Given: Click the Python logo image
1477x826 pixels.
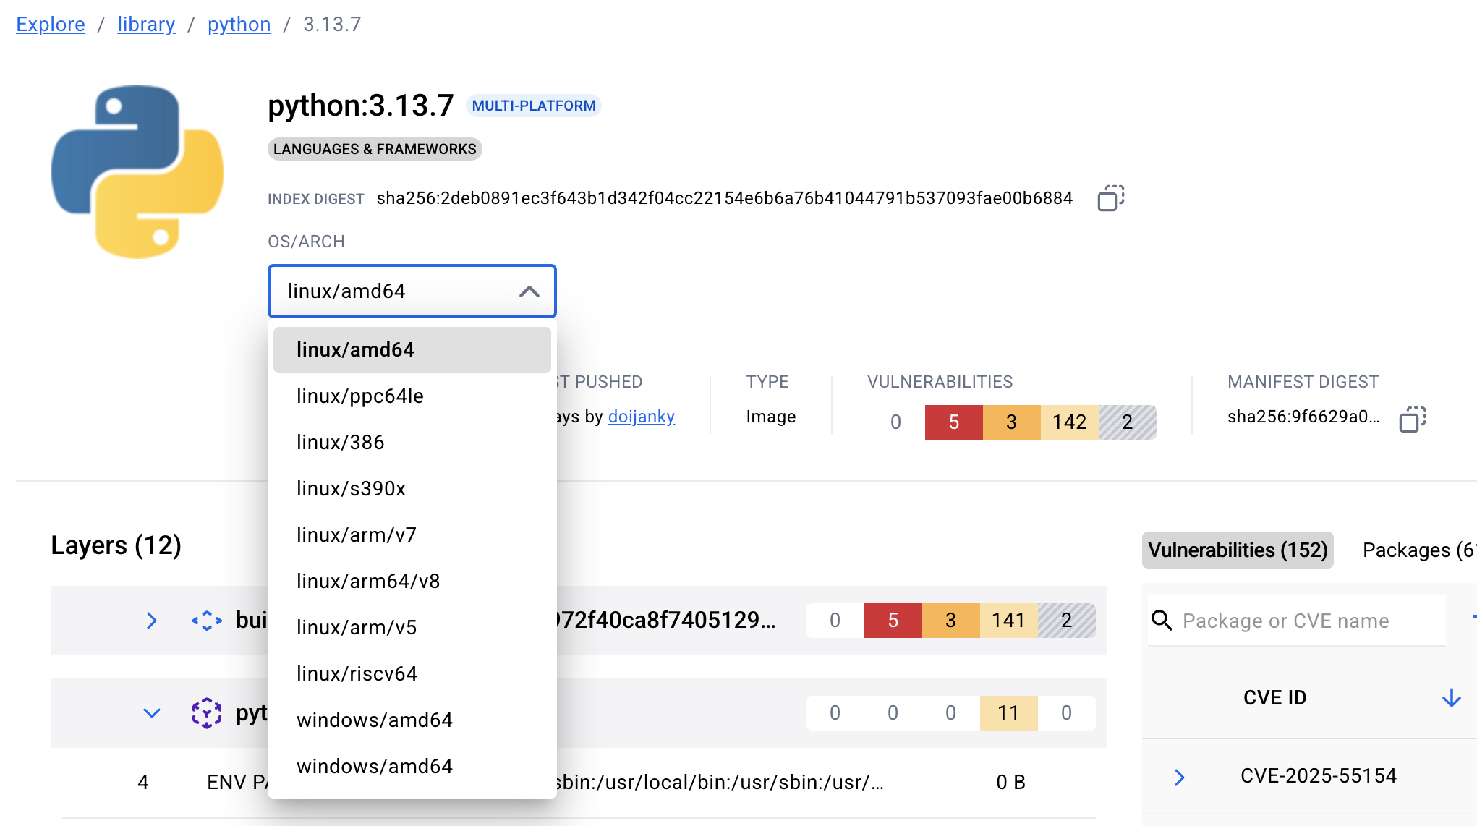Looking at the screenshot, I should [137, 171].
